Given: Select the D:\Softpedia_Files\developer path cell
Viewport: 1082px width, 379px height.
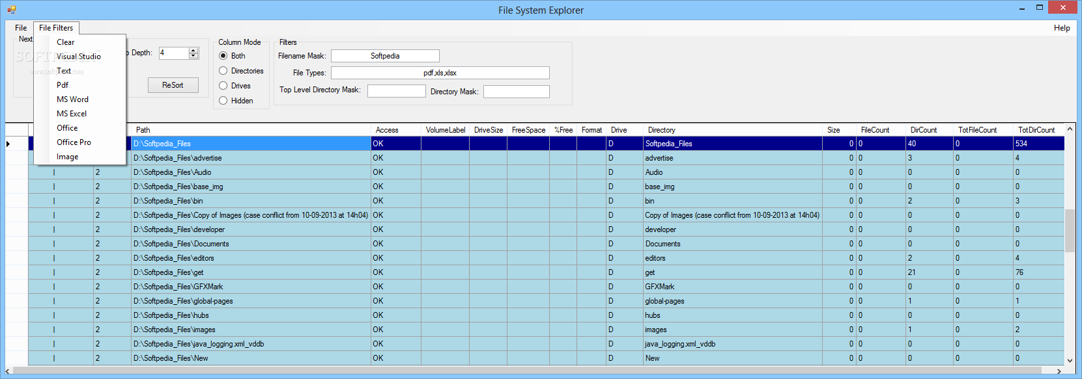Looking at the screenshot, I should point(251,229).
